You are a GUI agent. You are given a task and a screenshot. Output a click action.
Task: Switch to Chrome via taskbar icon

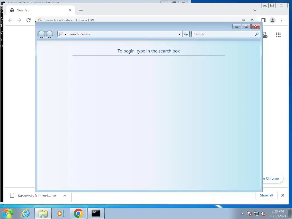(78, 213)
